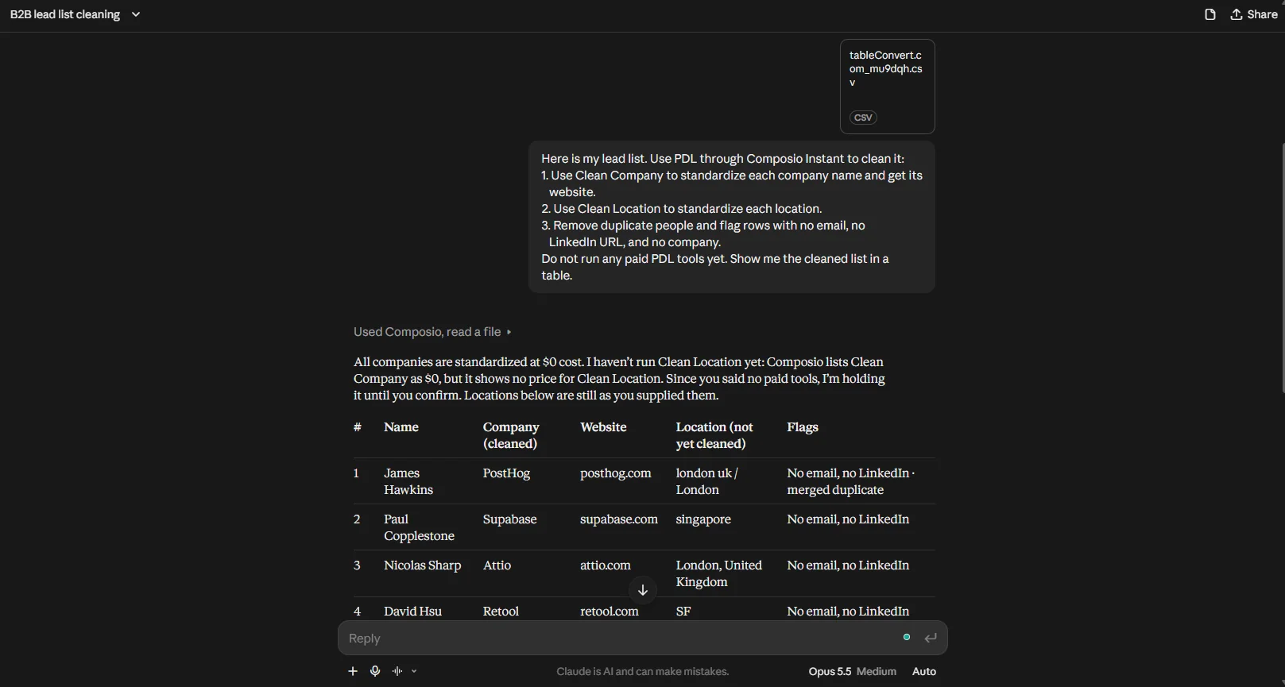
Task: Click the green status dot in the reply box
Action: point(907,637)
